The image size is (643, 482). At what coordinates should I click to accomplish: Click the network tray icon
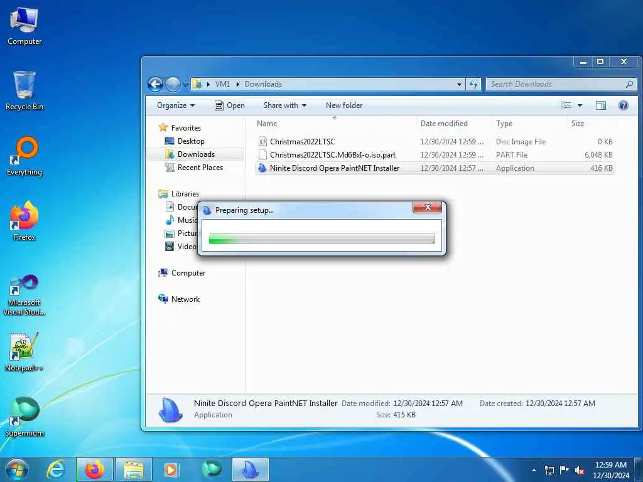click(549, 470)
